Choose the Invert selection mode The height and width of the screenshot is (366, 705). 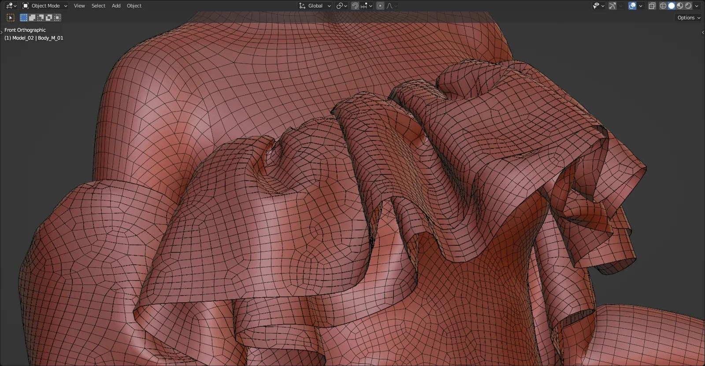pyautogui.click(x=49, y=18)
